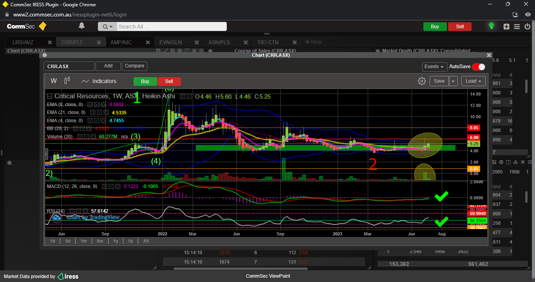Open the notifications bell
The width and height of the screenshot is (535, 282).
coord(81,26)
